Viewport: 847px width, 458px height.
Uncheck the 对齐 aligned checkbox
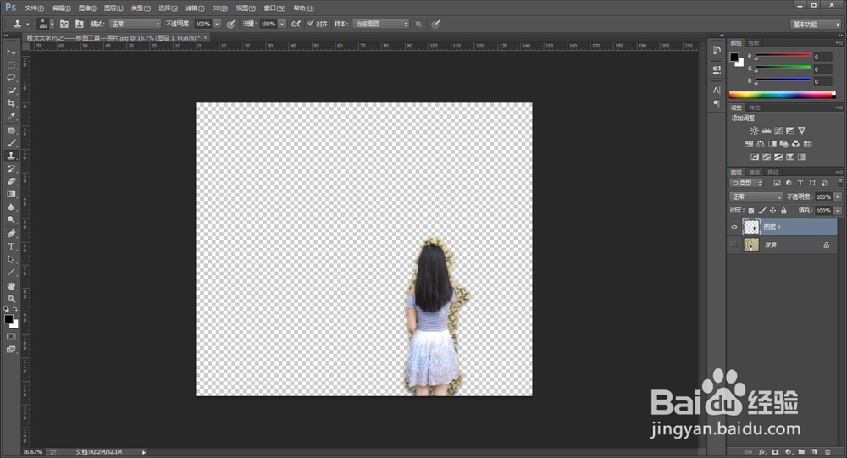[311, 24]
